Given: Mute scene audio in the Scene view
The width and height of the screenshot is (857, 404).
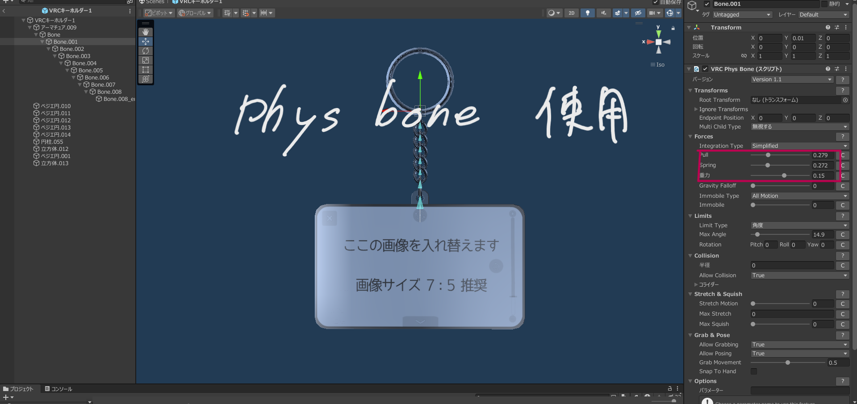Looking at the screenshot, I should pyautogui.click(x=603, y=13).
